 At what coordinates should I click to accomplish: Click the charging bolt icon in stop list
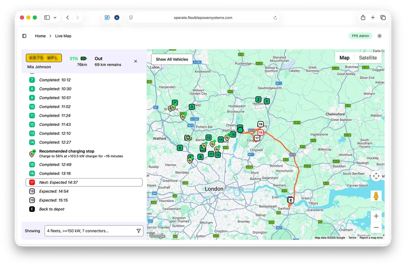[x=32, y=154]
